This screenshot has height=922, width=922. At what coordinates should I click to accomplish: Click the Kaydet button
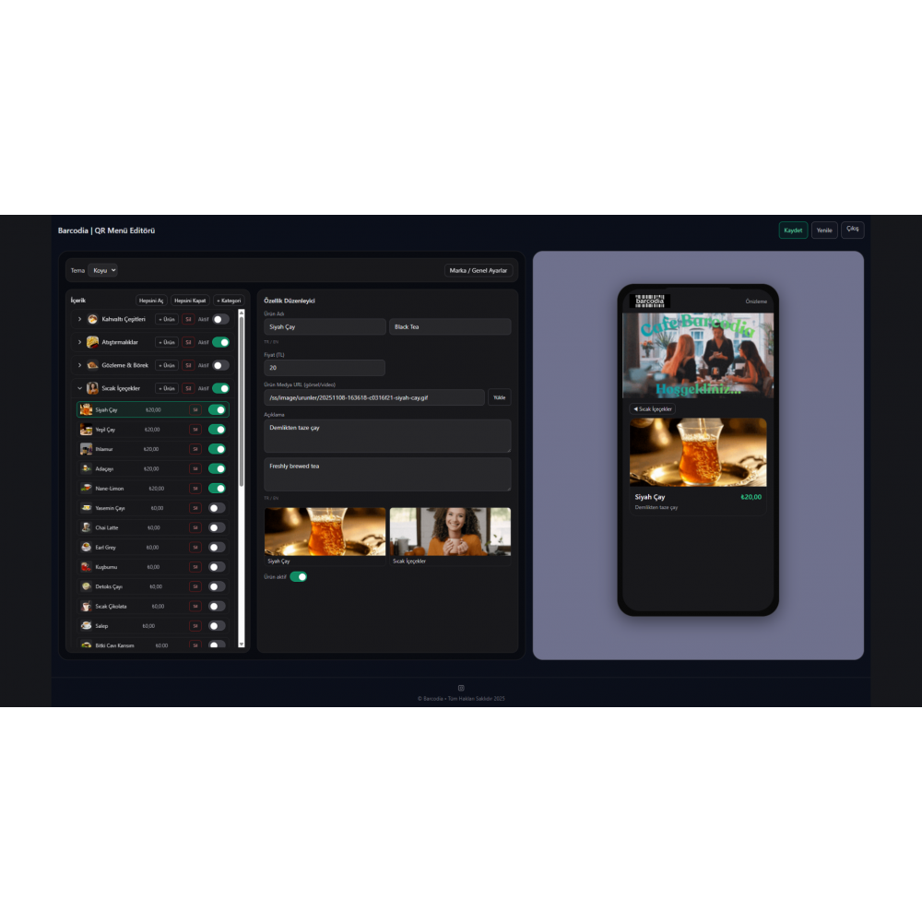pyautogui.click(x=793, y=230)
